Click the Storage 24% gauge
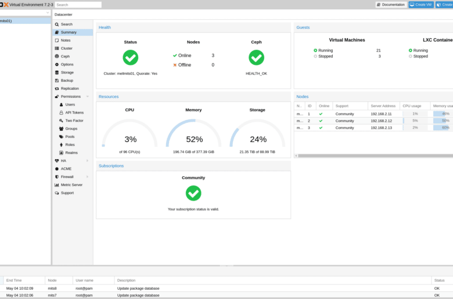This screenshot has height=299, width=453. (x=257, y=134)
